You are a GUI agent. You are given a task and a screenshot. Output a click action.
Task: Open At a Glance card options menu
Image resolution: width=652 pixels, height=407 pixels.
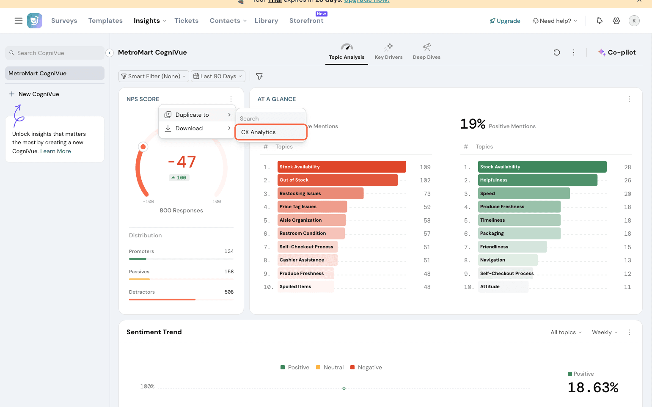629,99
